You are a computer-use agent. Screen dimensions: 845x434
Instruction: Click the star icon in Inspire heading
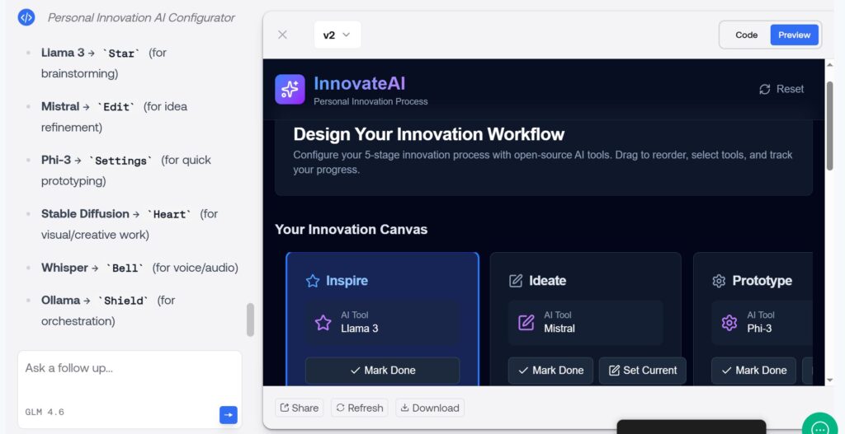(313, 281)
